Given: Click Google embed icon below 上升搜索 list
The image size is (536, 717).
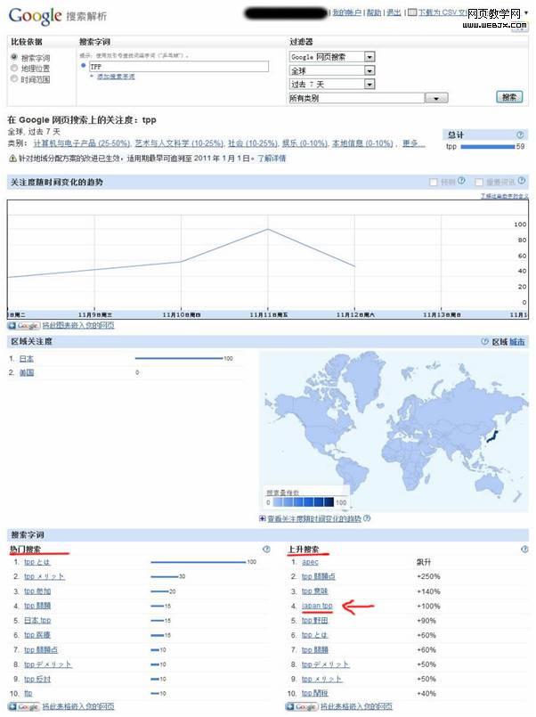Looking at the screenshot, I should (x=302, y=706).
